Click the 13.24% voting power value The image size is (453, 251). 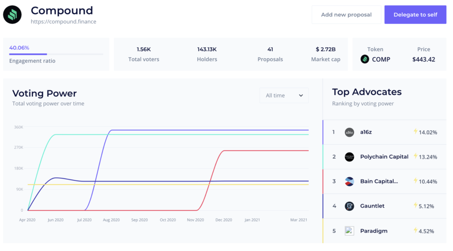pos(428,157)
